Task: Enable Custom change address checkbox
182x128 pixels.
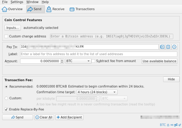Action: point(6,36)
